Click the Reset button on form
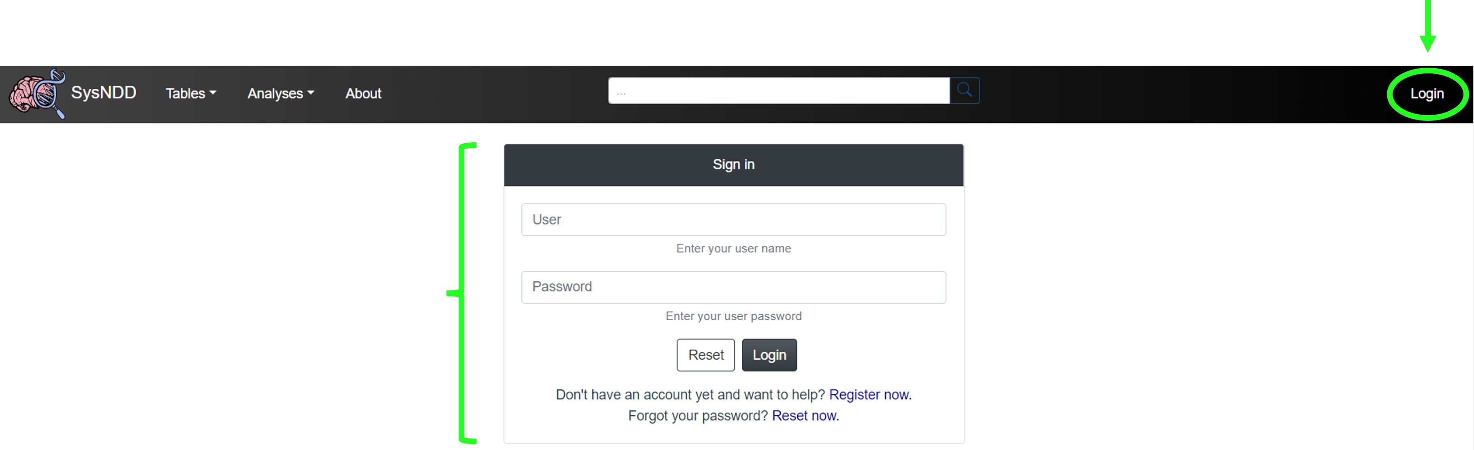Screen dimensions: 1474x450 click(x=705, y=355)
